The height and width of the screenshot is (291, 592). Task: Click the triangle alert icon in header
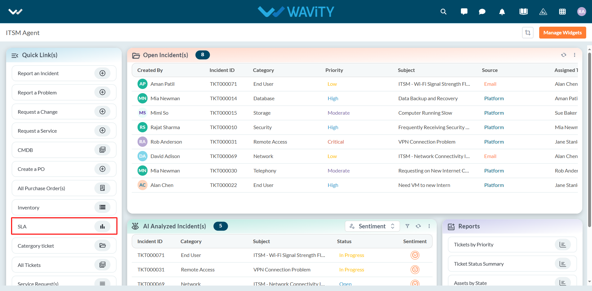(543, 12)
